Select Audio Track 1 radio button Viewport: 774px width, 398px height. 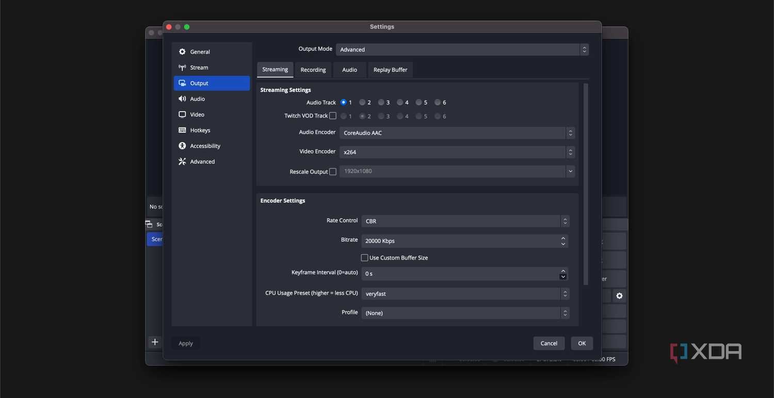pos(344,102)
